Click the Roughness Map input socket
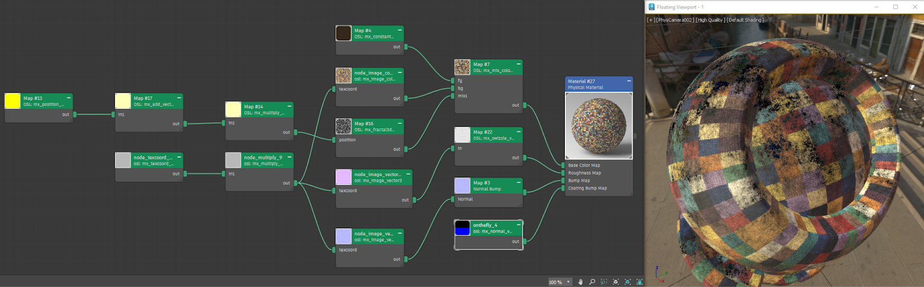The height and width of the screenshot is (287, 924). click(563, 173)
